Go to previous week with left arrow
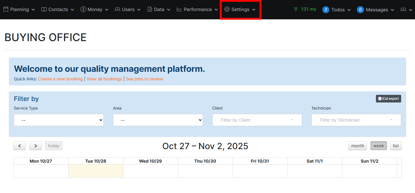This screenshot has height=193, width=415. coord(19,146)
